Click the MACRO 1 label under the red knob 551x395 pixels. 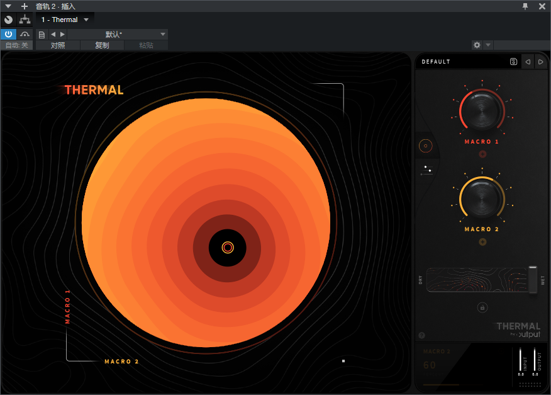(x=482, y=142)
